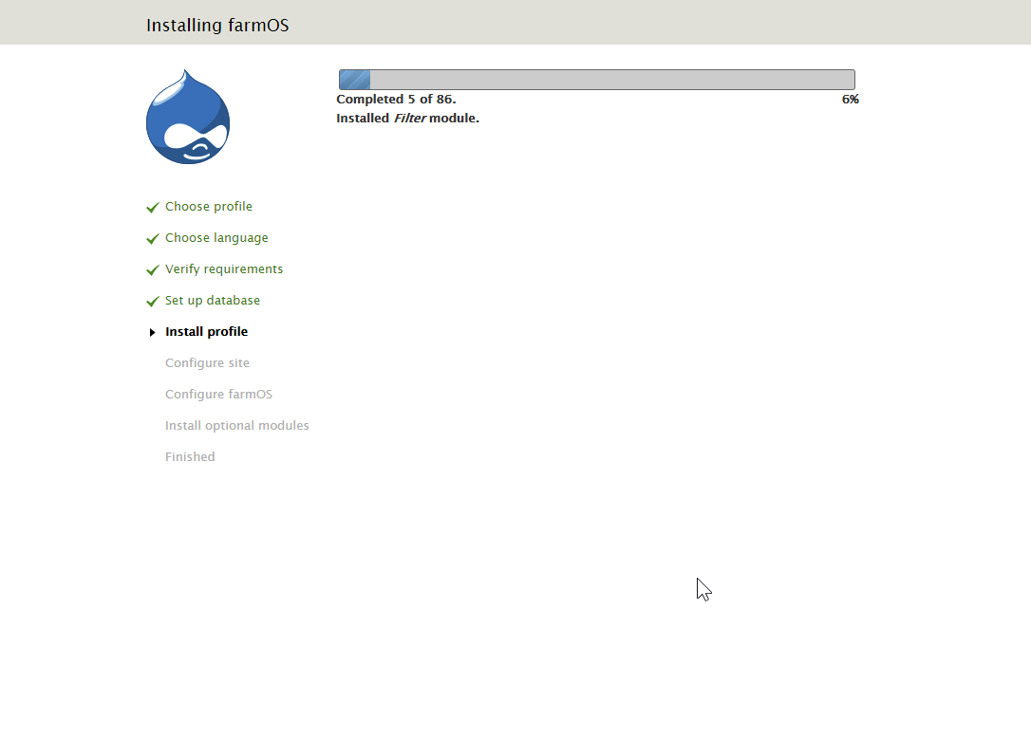Click the 6% progress percentage
Image resolution: width=1031 pixels, height=739 pixels.
[x=851, y=100]
